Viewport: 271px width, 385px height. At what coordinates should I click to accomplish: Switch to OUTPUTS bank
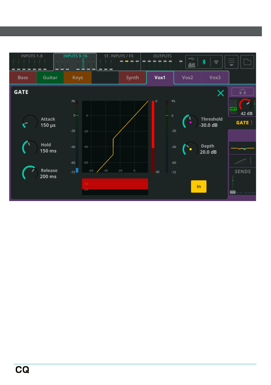click(x=162, y=62)
